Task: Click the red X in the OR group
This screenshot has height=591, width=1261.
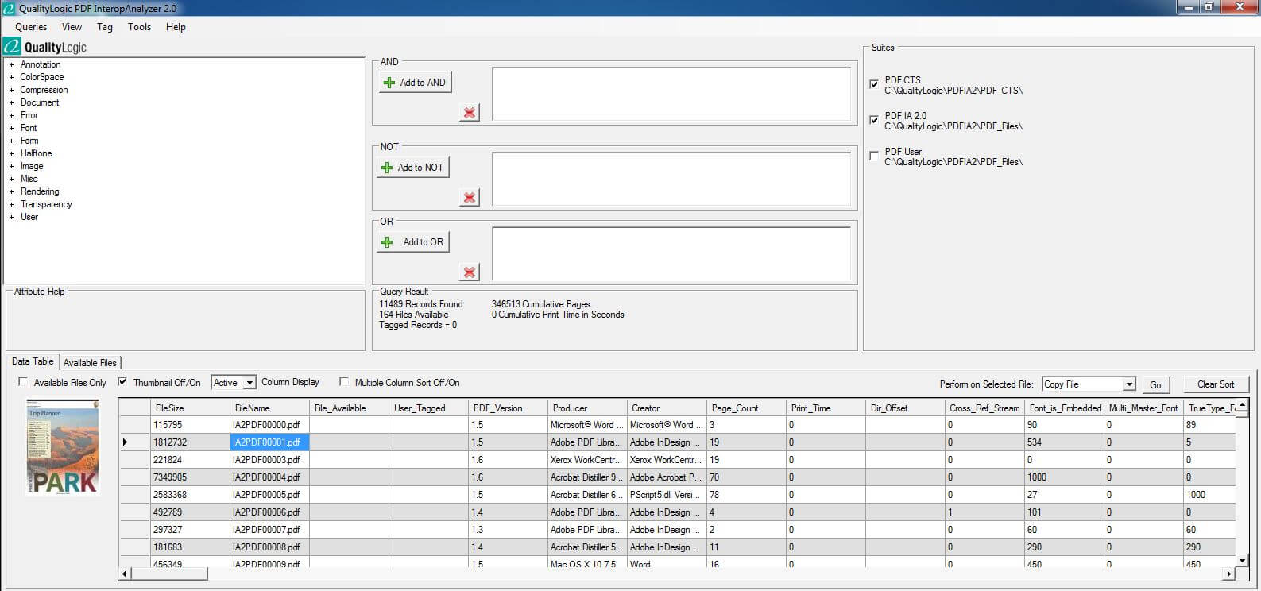Action: point(470,272)
